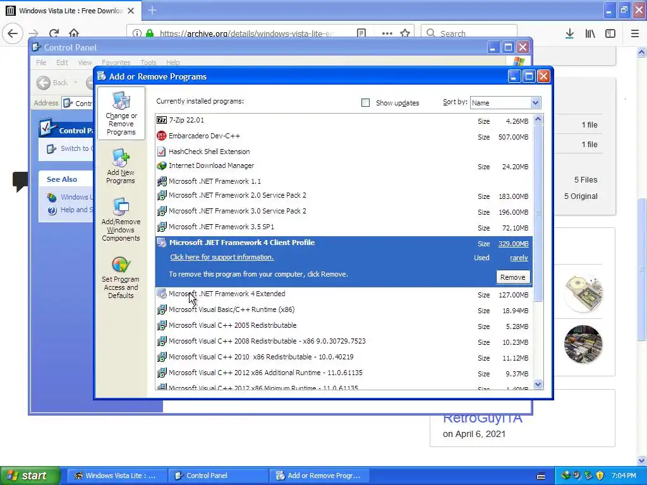Click the .NET Framework 4 Extended icon
This screenshot has height=485, width=647.
tap(162, 294)
